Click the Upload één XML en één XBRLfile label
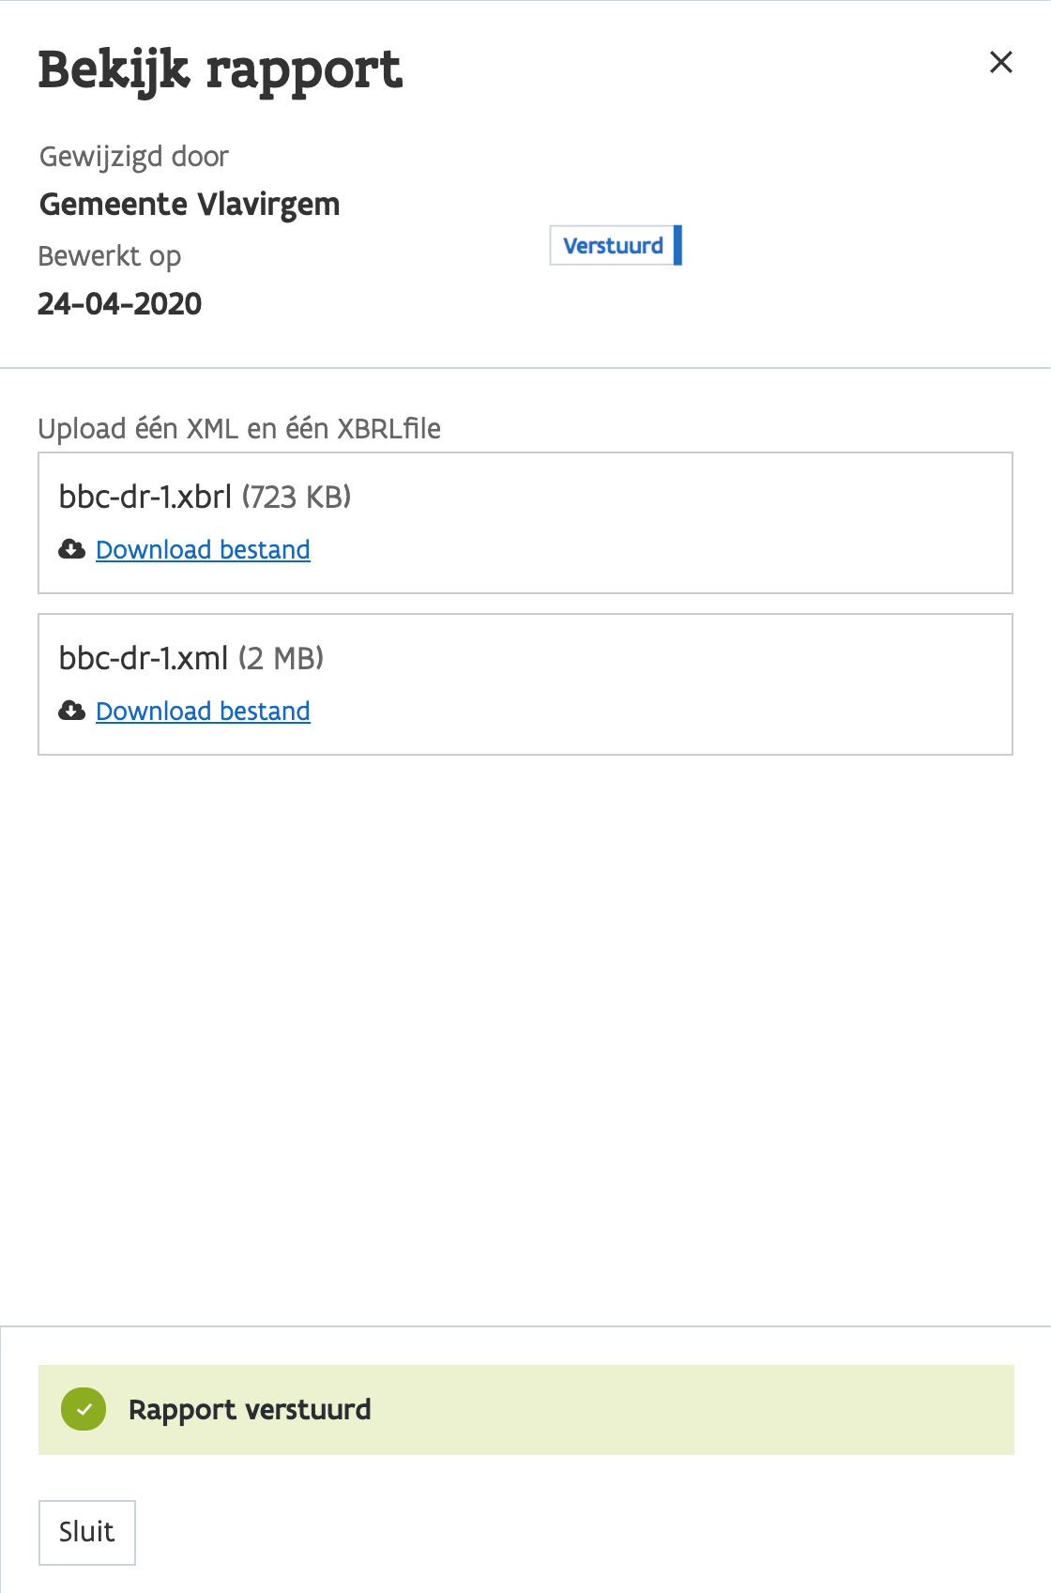 tap(239, 428)
